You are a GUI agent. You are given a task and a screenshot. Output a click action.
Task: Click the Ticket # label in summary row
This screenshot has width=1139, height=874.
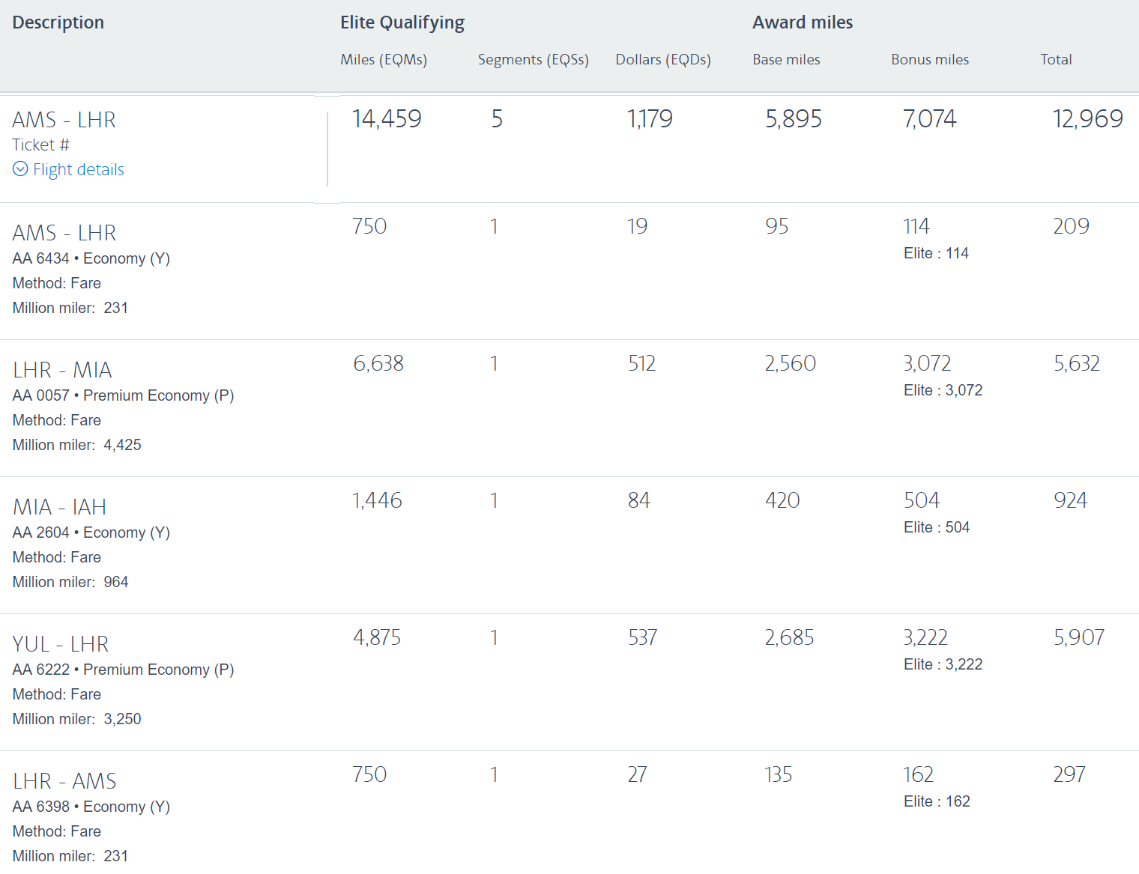tap(40, 145)
